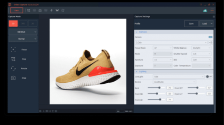Click the Load profile button
Image resolution: width=224 pixels, height=125 pixels.
click(x=205, y=24)
